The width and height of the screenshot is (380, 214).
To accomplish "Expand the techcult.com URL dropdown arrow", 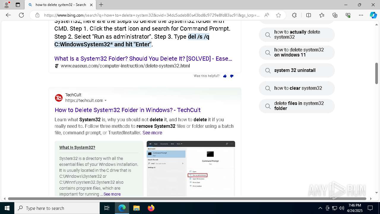I will tap(105, 101).
